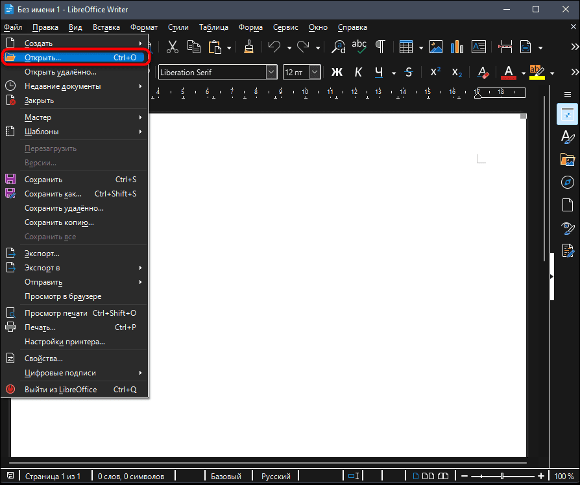This screenshot has height=485, width=580.
Task: Click Русский language in status bar
Action: click(x=276, y=477)
